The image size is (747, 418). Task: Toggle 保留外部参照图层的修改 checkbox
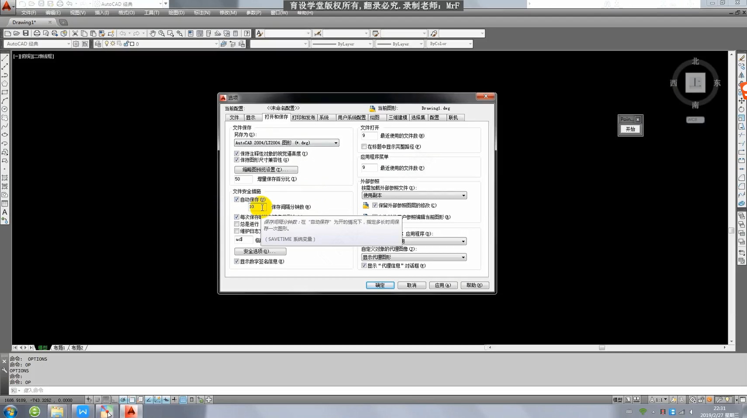pyautogui.click(x=375, y=206)
